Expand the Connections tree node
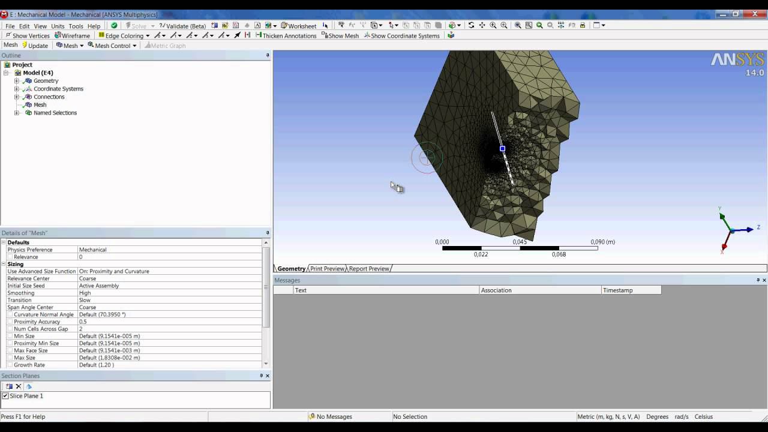This screenshot has width=768, height=432. (17, 97)
